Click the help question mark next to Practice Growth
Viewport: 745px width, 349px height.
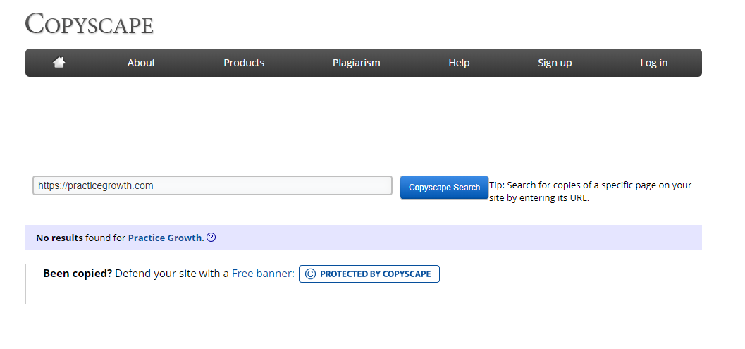(211, 238)
